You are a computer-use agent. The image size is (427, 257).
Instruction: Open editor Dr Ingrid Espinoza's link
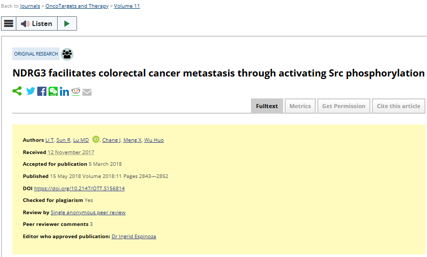pos(134,236)
